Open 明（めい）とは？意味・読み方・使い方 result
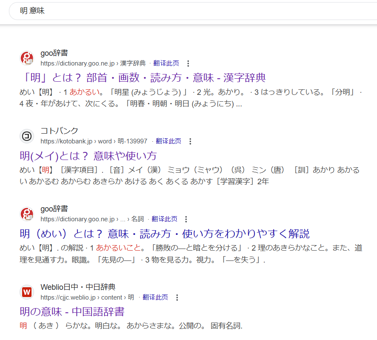Image resolution: width=377 pixels, height=340 pixels. click(x=164, y=234)
